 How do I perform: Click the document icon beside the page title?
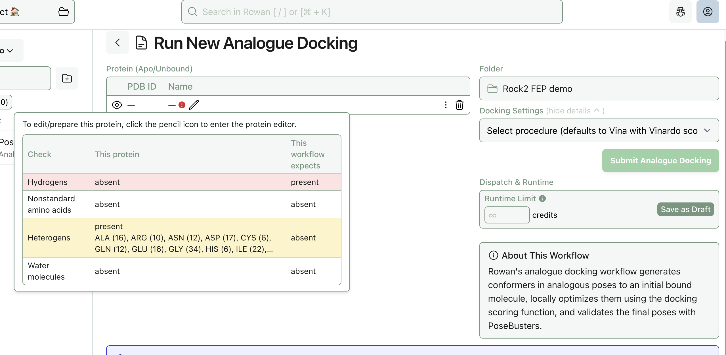pos(141,43)
